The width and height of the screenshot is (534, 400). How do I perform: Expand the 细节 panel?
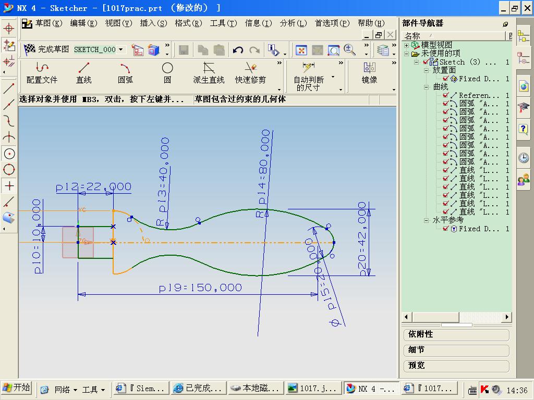click(x=456, y=350)
